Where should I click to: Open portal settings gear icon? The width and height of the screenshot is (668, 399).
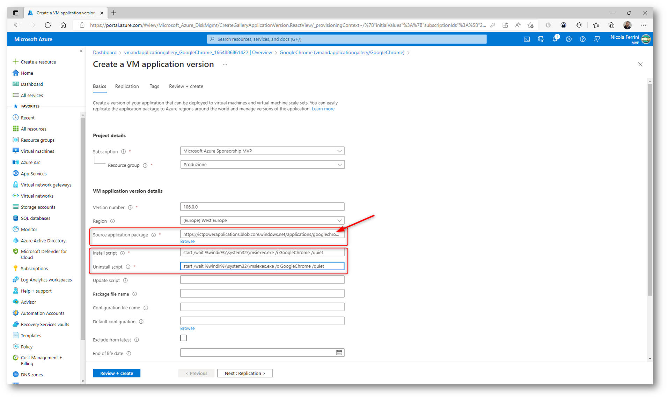point(568,39)
